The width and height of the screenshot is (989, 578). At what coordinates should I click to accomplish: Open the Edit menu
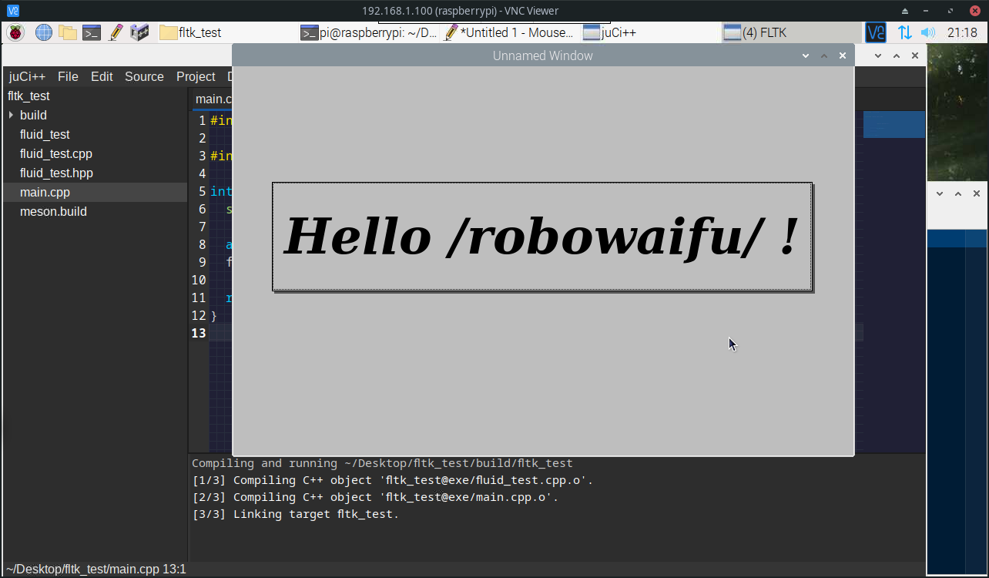[102, 76]
